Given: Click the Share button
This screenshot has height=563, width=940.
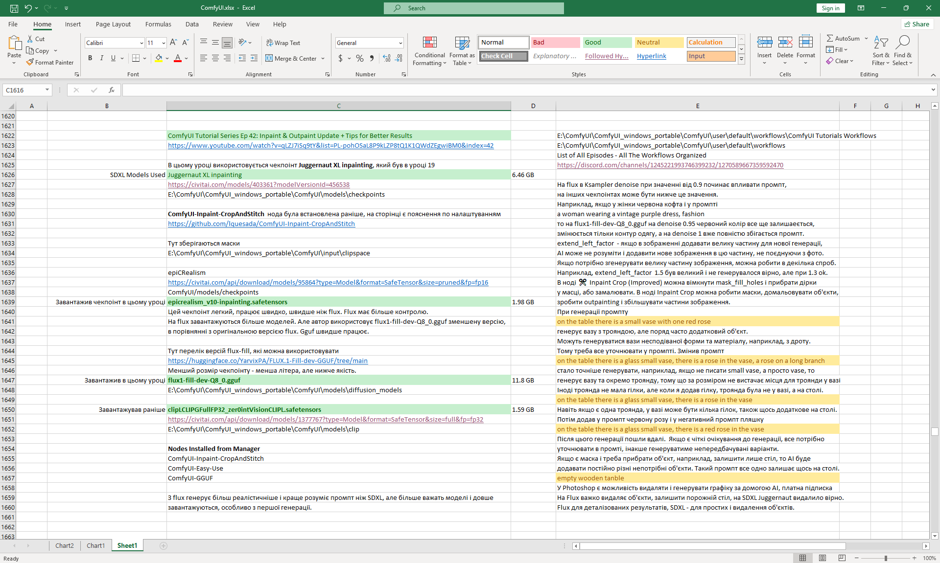Looking at the screenshot, I should 917,24.
